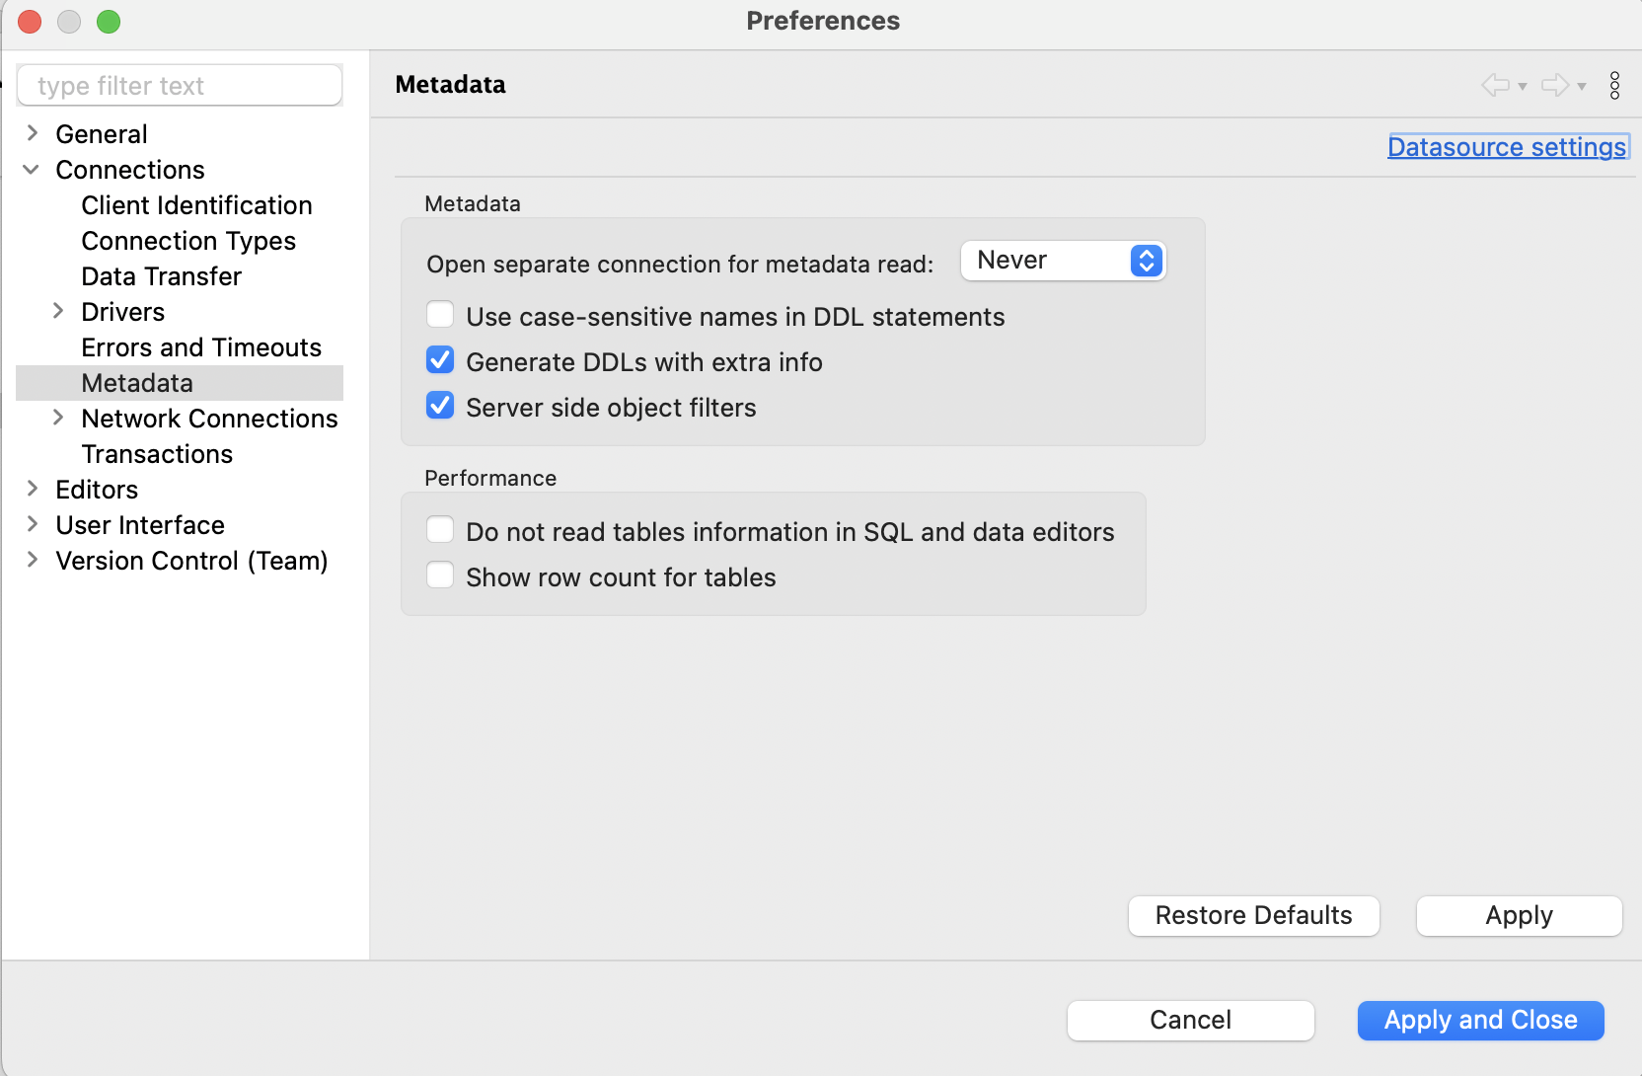
Task: Open back history dropdown triangle
Action: (1523, 86)
